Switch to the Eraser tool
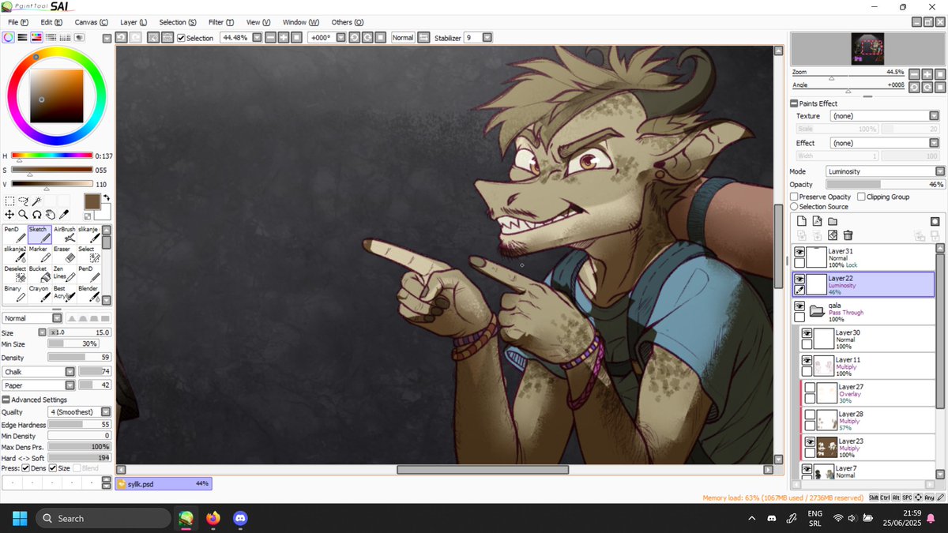Viewport: 948px width, 533px height. (x=66, y=254)
